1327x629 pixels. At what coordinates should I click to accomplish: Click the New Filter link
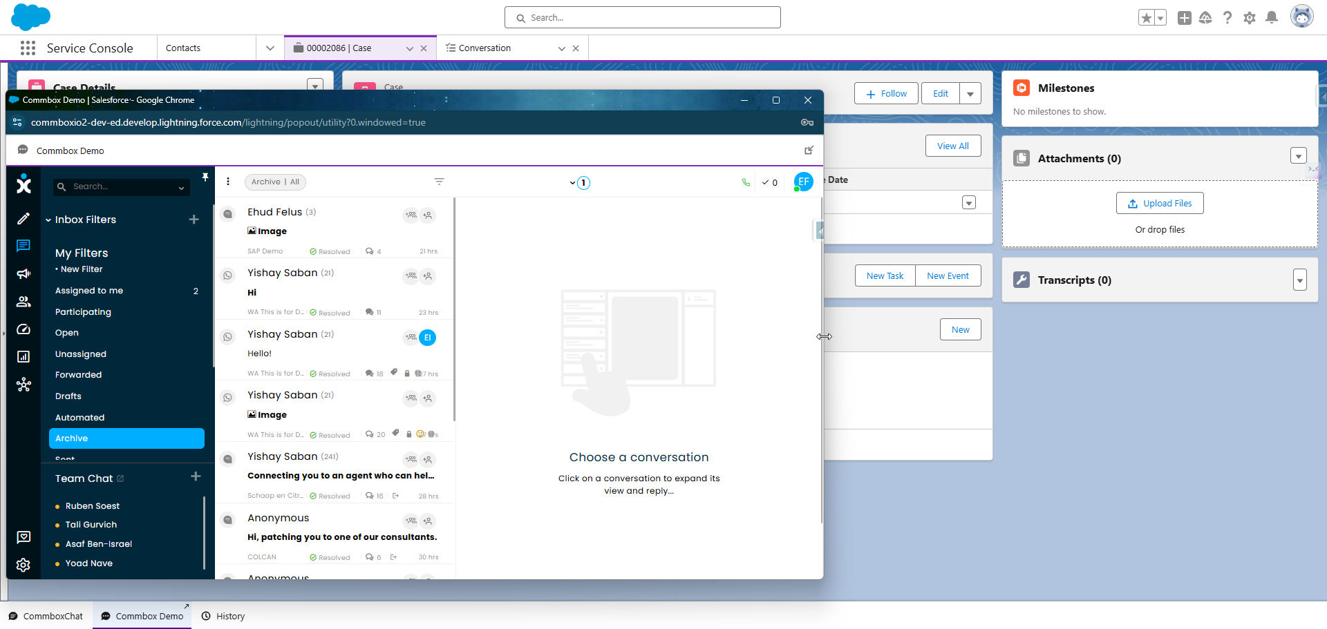pos(82,269)
